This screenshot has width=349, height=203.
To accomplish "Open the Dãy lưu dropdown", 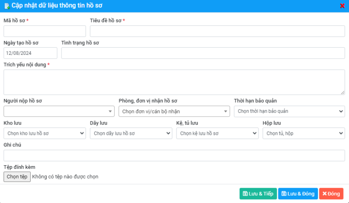I will click(x=131, y=133).
